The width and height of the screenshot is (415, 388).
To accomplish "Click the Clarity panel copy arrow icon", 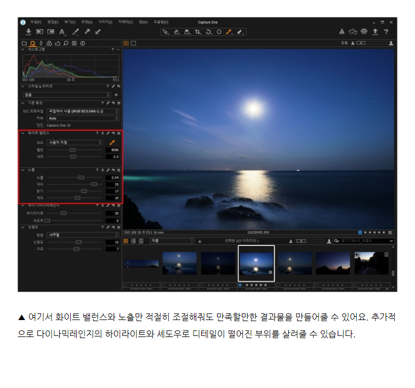I will pyautogui.click(x=108, y=227).
